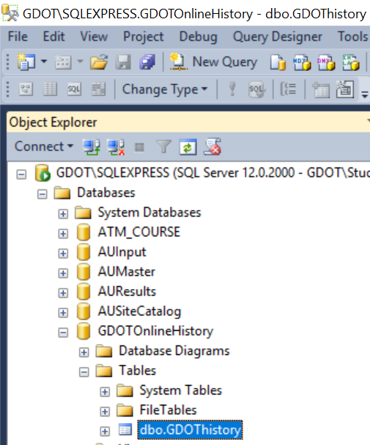Open the Change Type dropdown
The width and height of the screenshot is (370, 445).
[x=165, y=89]
